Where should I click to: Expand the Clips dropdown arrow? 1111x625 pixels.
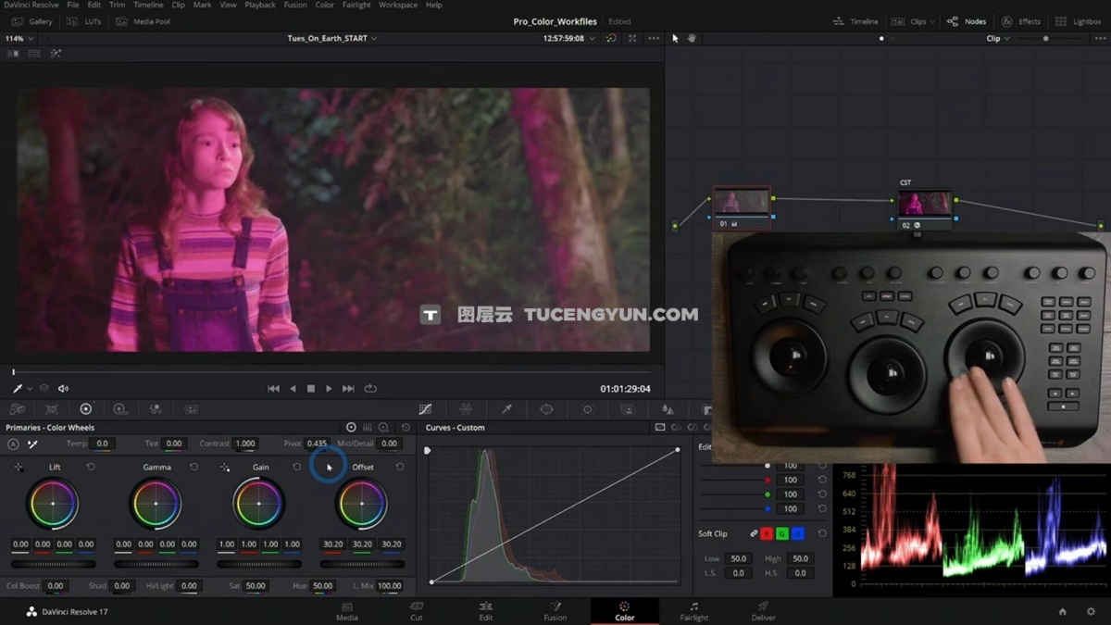pos(932,21)
